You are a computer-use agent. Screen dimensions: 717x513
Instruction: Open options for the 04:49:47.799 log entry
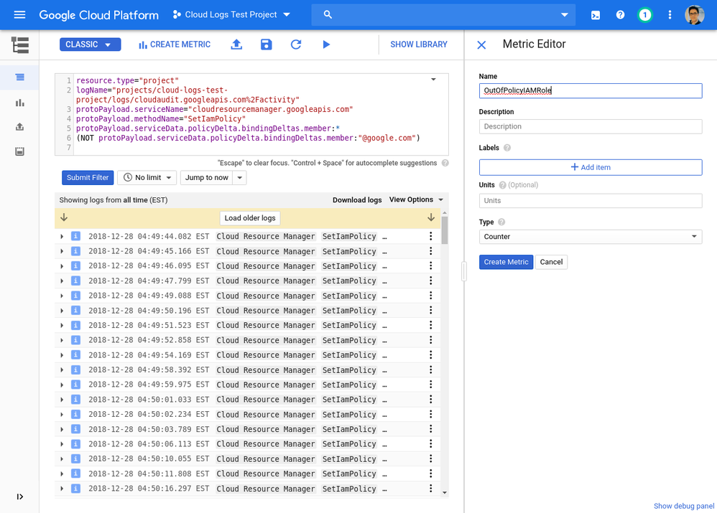click(x=431, y=281)
